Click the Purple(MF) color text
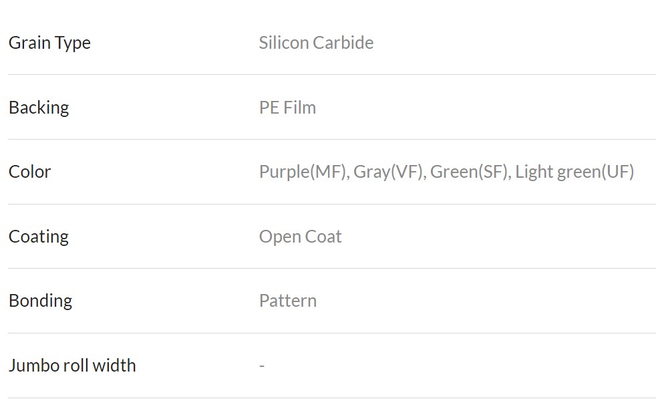This screenshot has width=656, height=411. click(x=304, y=172)
